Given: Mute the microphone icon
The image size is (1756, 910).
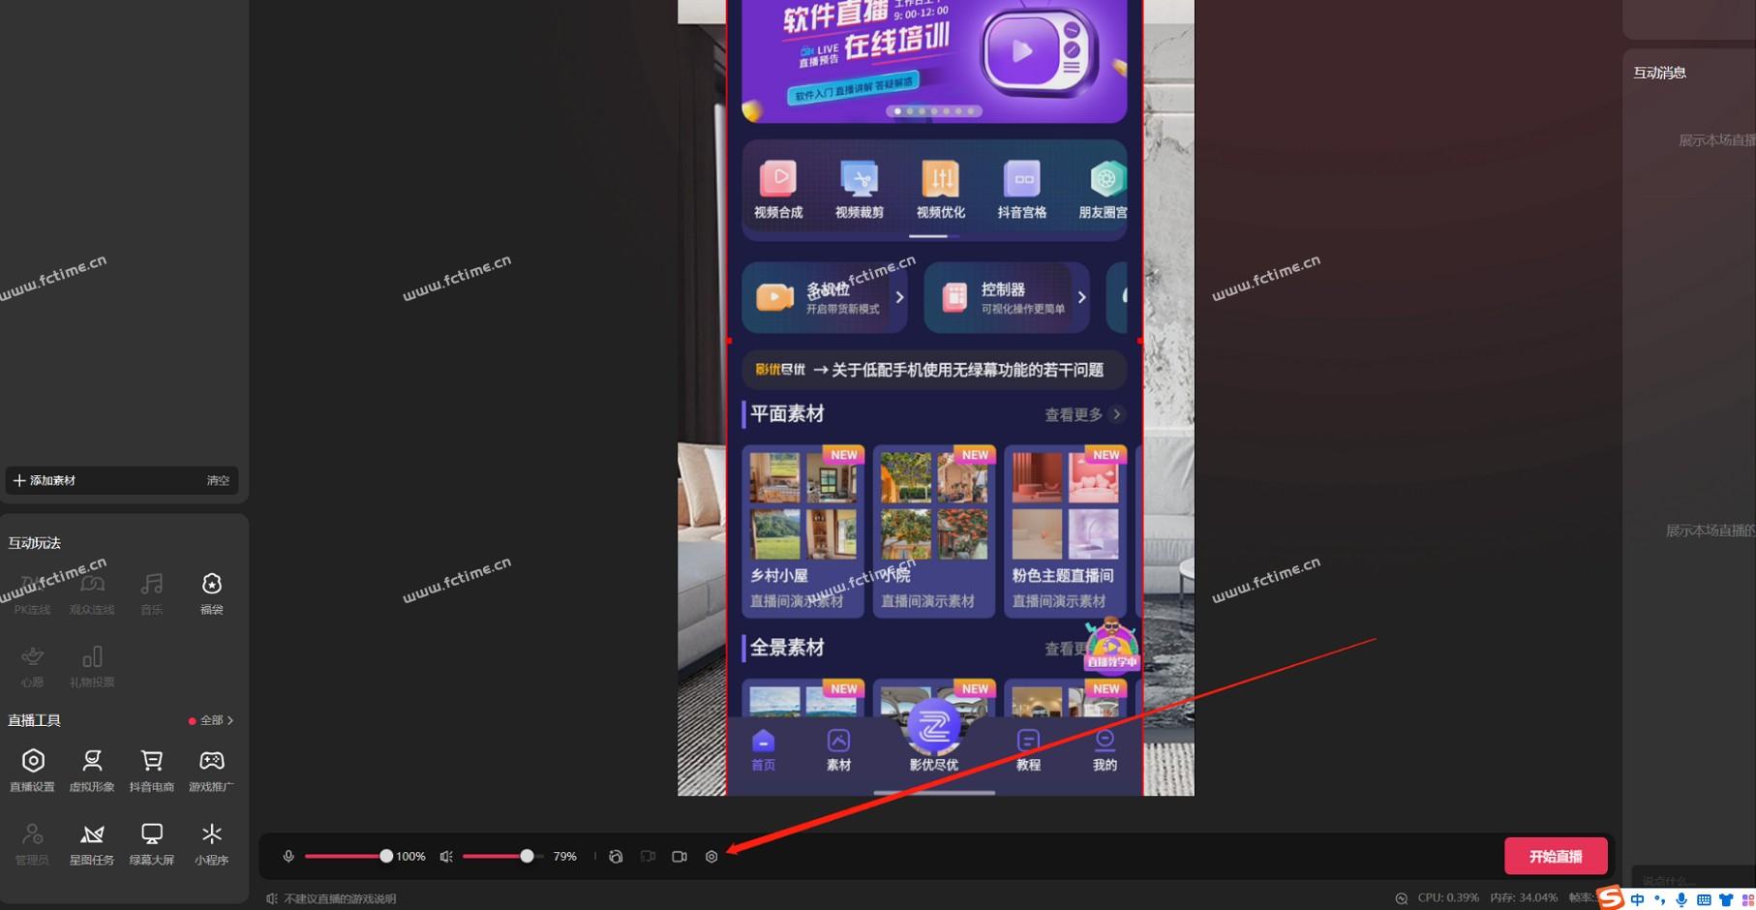Looking at the screenshot, I should tap(288, 857).
